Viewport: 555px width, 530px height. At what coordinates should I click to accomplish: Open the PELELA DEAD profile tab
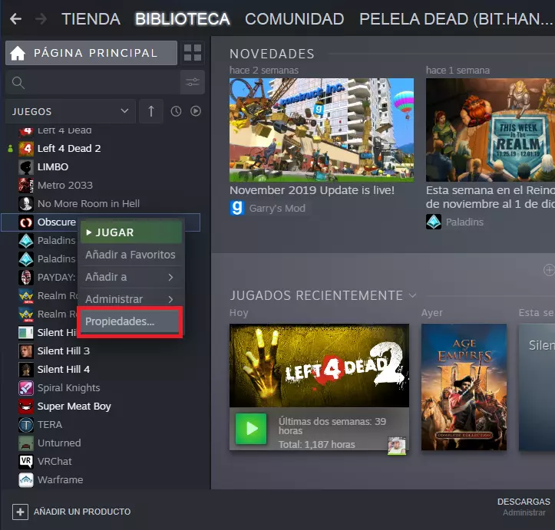[456, 19]
